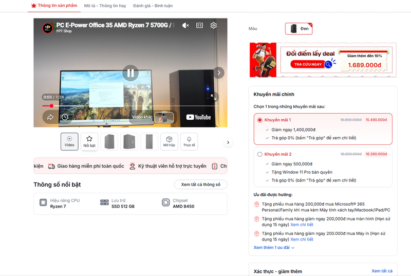This screenshot has width=411, height=276.
Task: Open the Thông tin sản phẩm tab
Action: [x=54, y=6]
